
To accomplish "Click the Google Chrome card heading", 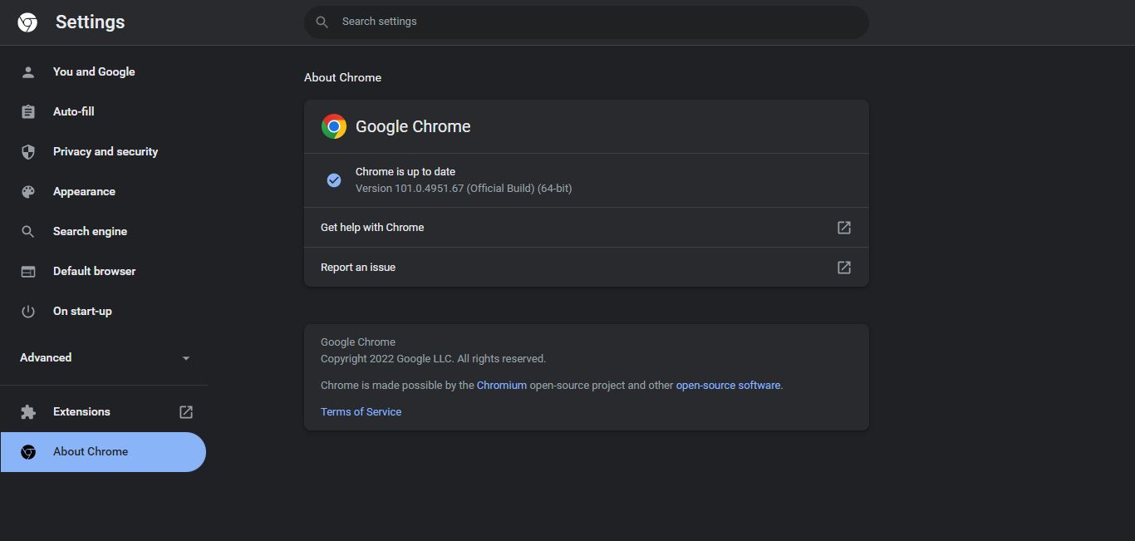I will (x=413, y=126).
